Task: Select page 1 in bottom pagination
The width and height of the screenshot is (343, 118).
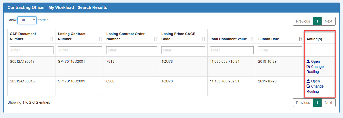Action: (317, 103)
